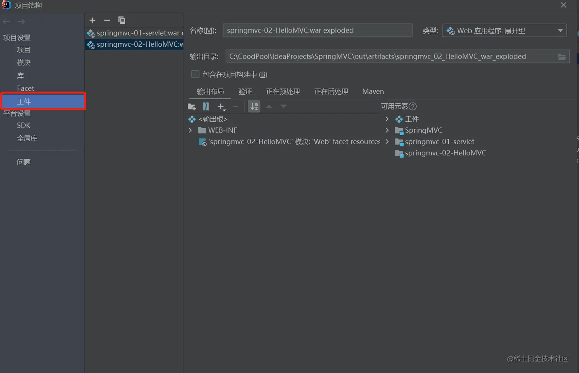Select springmvc-02-HelloMVC:war artifact

[134, 44]
